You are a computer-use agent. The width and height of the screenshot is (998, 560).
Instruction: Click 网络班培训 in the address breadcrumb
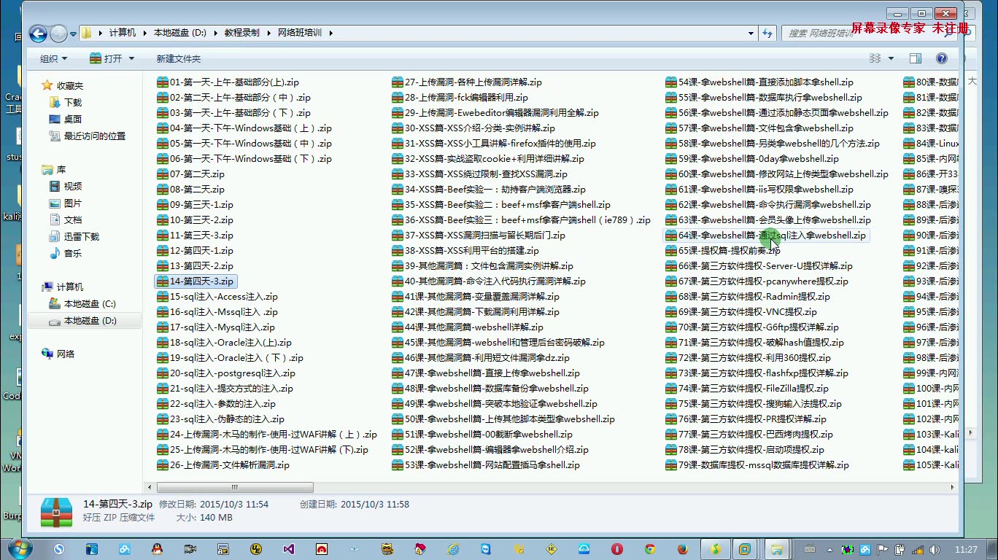point(300,33)
